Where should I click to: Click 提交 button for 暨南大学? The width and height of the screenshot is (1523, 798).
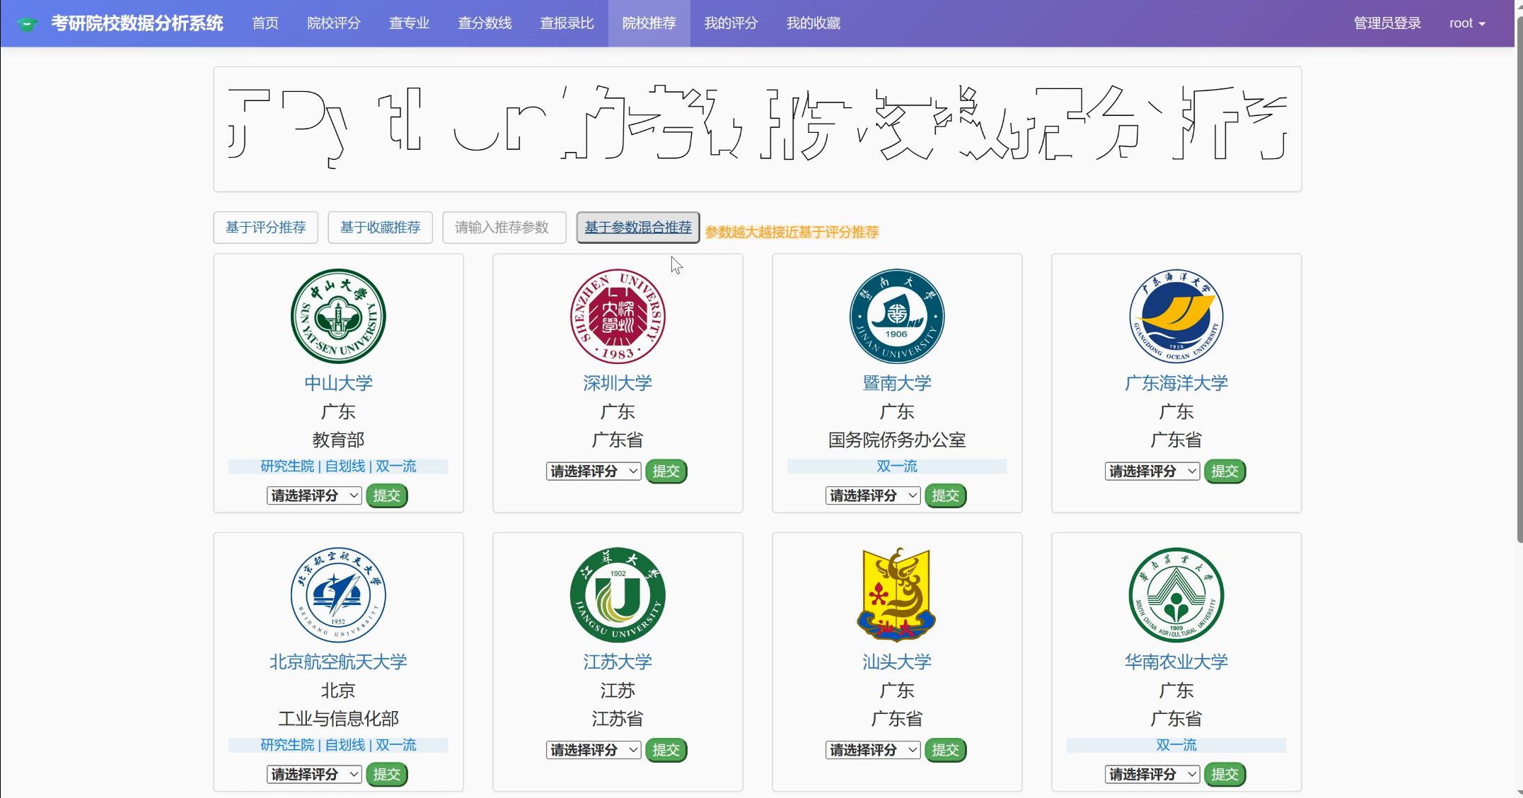click(946, 495)
